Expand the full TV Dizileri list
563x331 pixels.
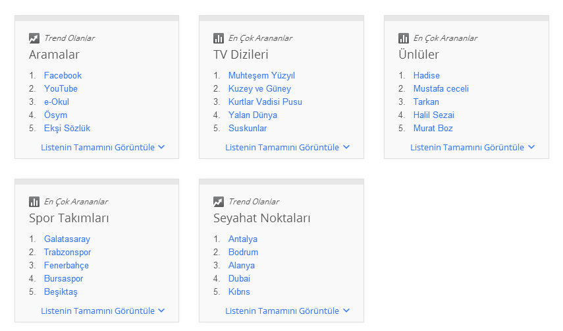(x=287, y=147)
